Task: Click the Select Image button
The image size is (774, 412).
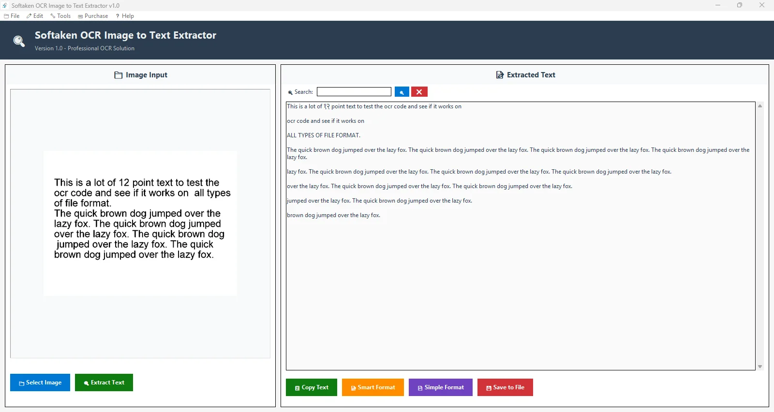Action: [40, 383]
